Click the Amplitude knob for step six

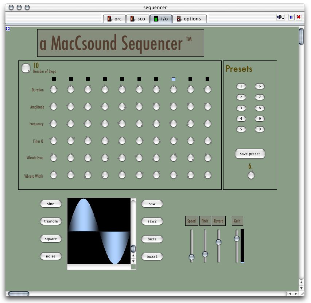click(139, 107)
